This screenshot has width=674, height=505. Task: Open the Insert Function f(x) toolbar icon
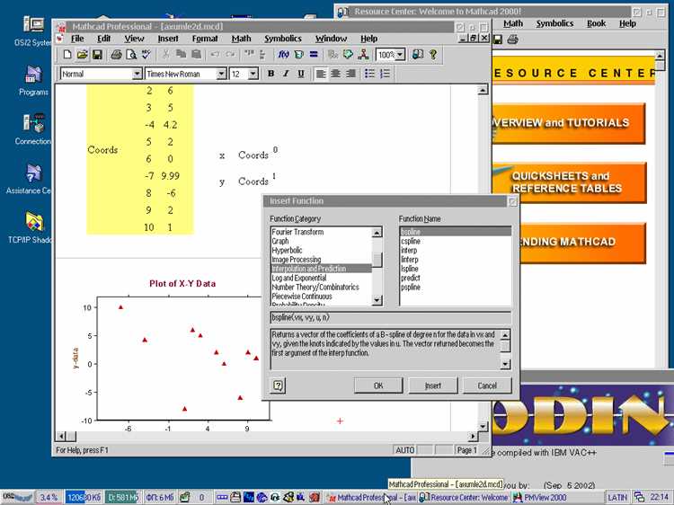pyautogui.click(x=283, y=55)
